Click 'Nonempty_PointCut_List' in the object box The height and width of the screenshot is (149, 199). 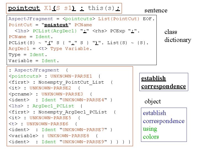[71, 82]
